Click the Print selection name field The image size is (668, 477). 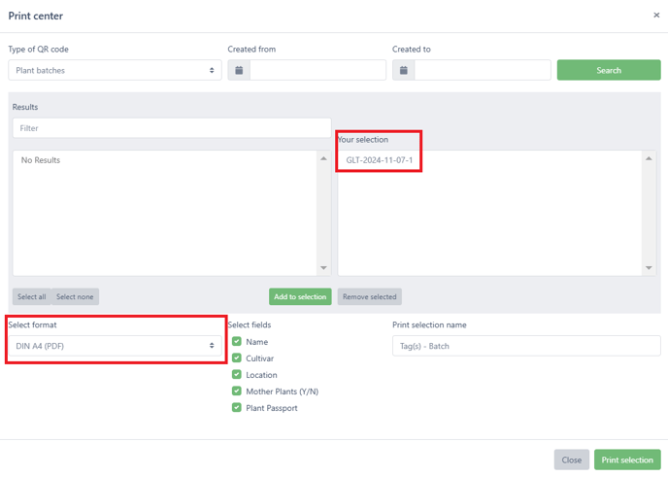[x=526, y=346]
